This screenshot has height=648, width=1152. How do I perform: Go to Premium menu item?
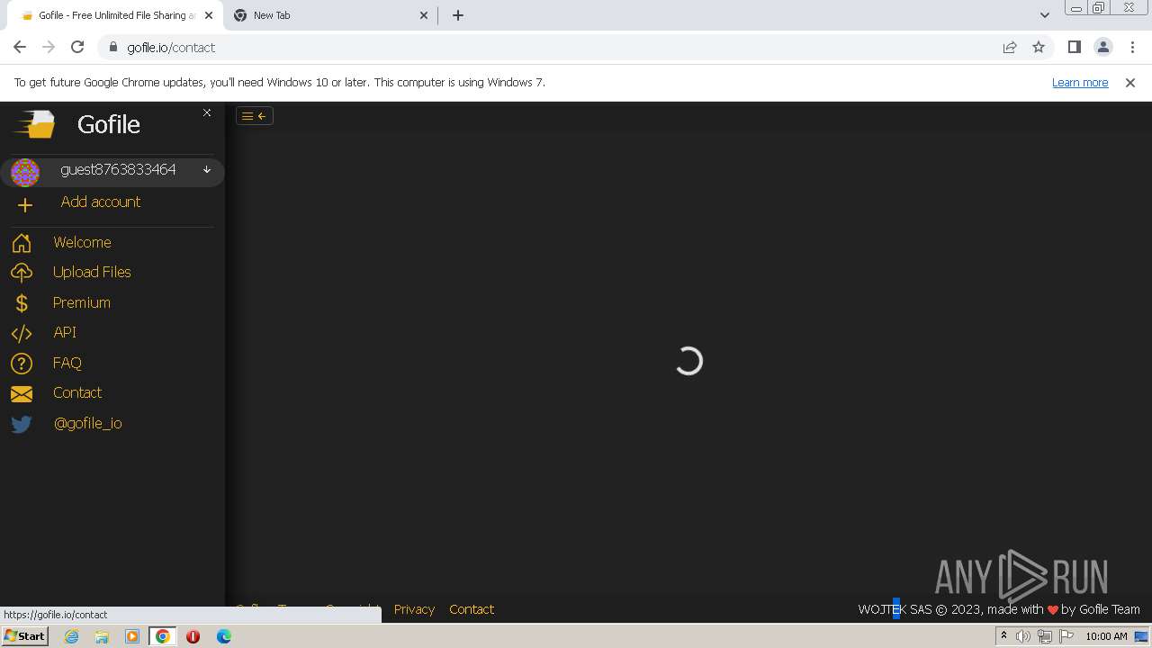point(82,302)
